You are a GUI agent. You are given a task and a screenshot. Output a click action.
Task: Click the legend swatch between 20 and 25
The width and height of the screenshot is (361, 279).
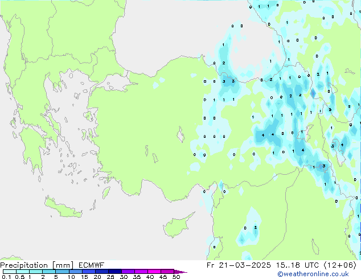[x=101, y=272]
